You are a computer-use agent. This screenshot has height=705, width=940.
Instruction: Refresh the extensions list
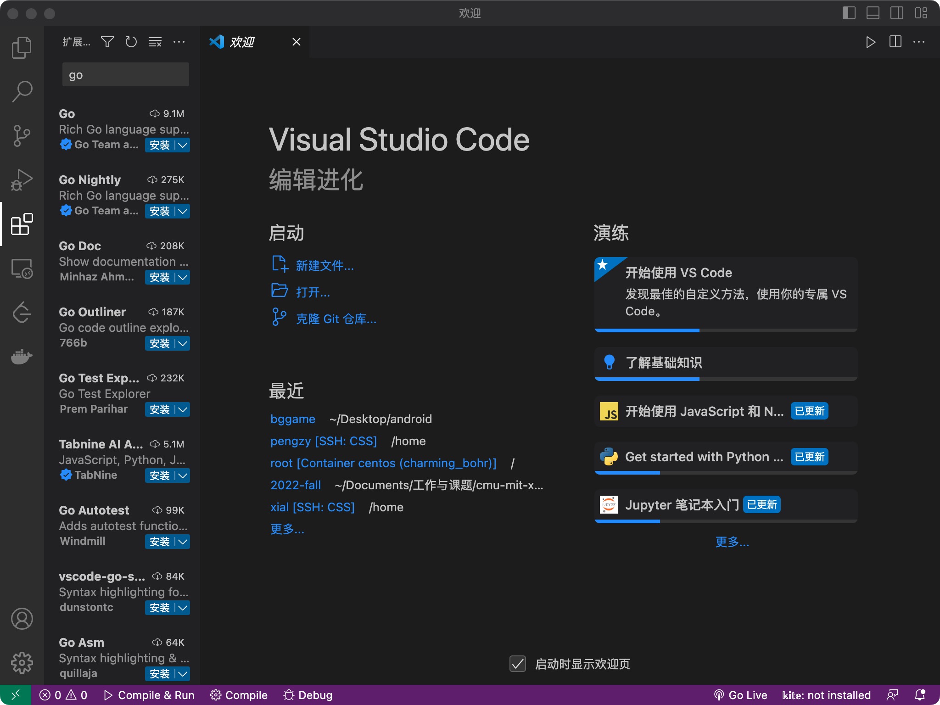coord(131,42)
